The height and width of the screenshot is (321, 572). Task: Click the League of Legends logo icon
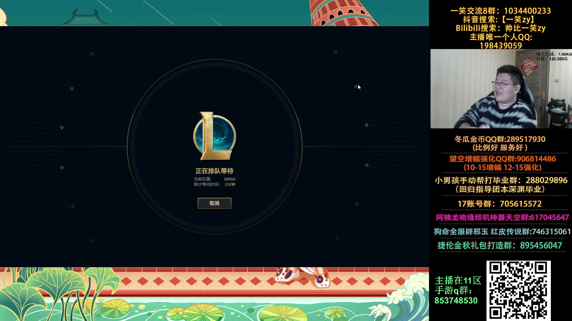pos(215,136)
